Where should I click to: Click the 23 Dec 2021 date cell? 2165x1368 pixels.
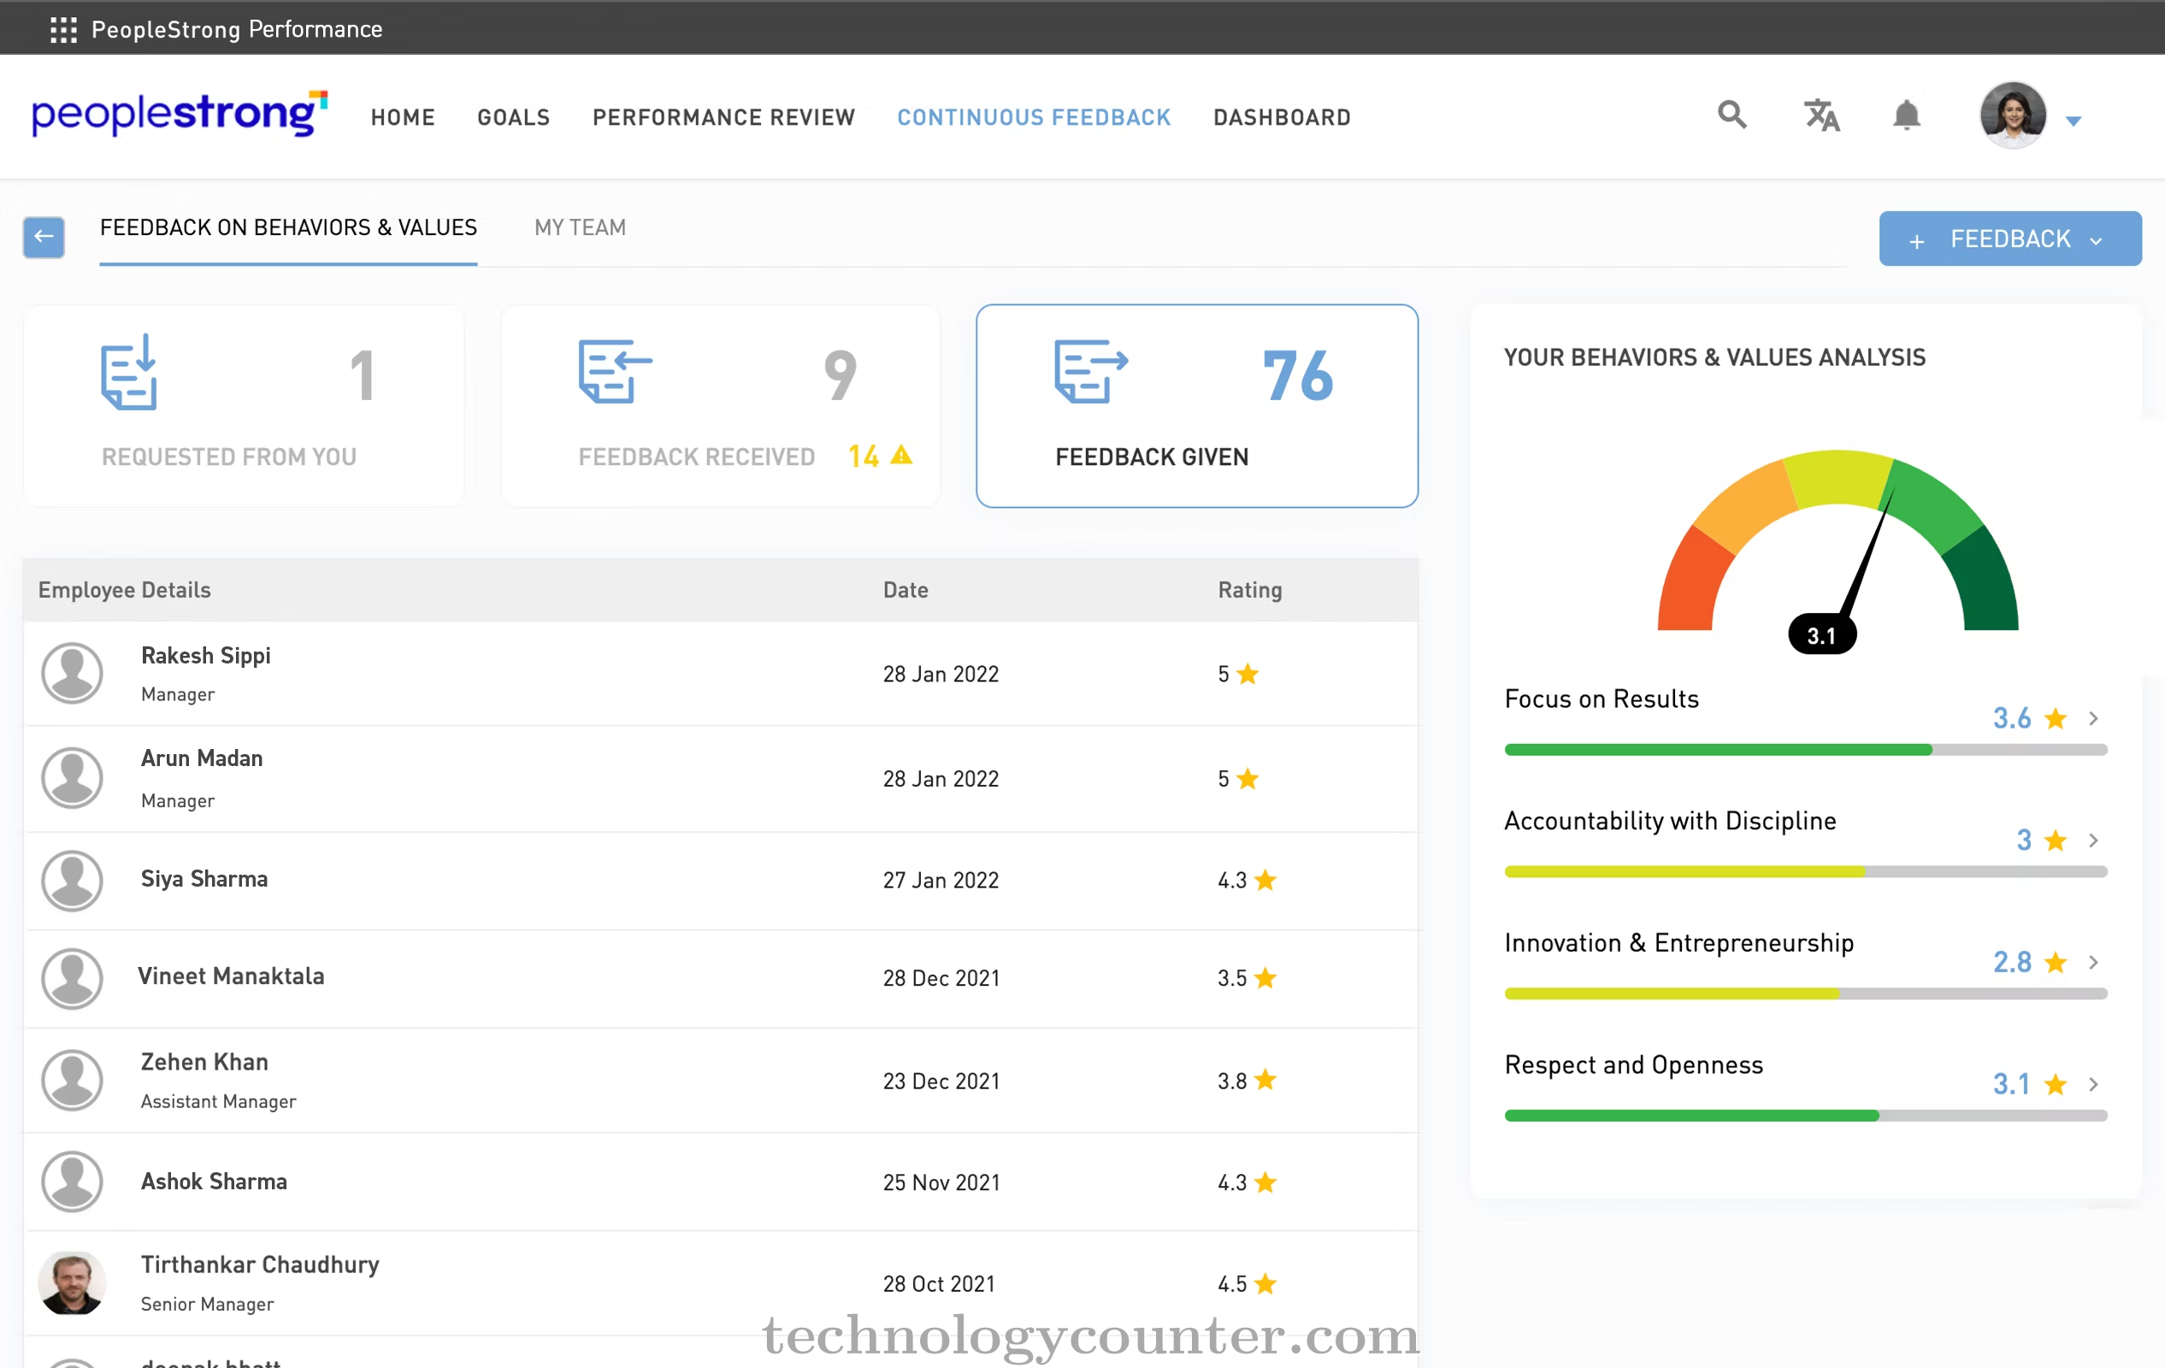tap(941, 1081)
